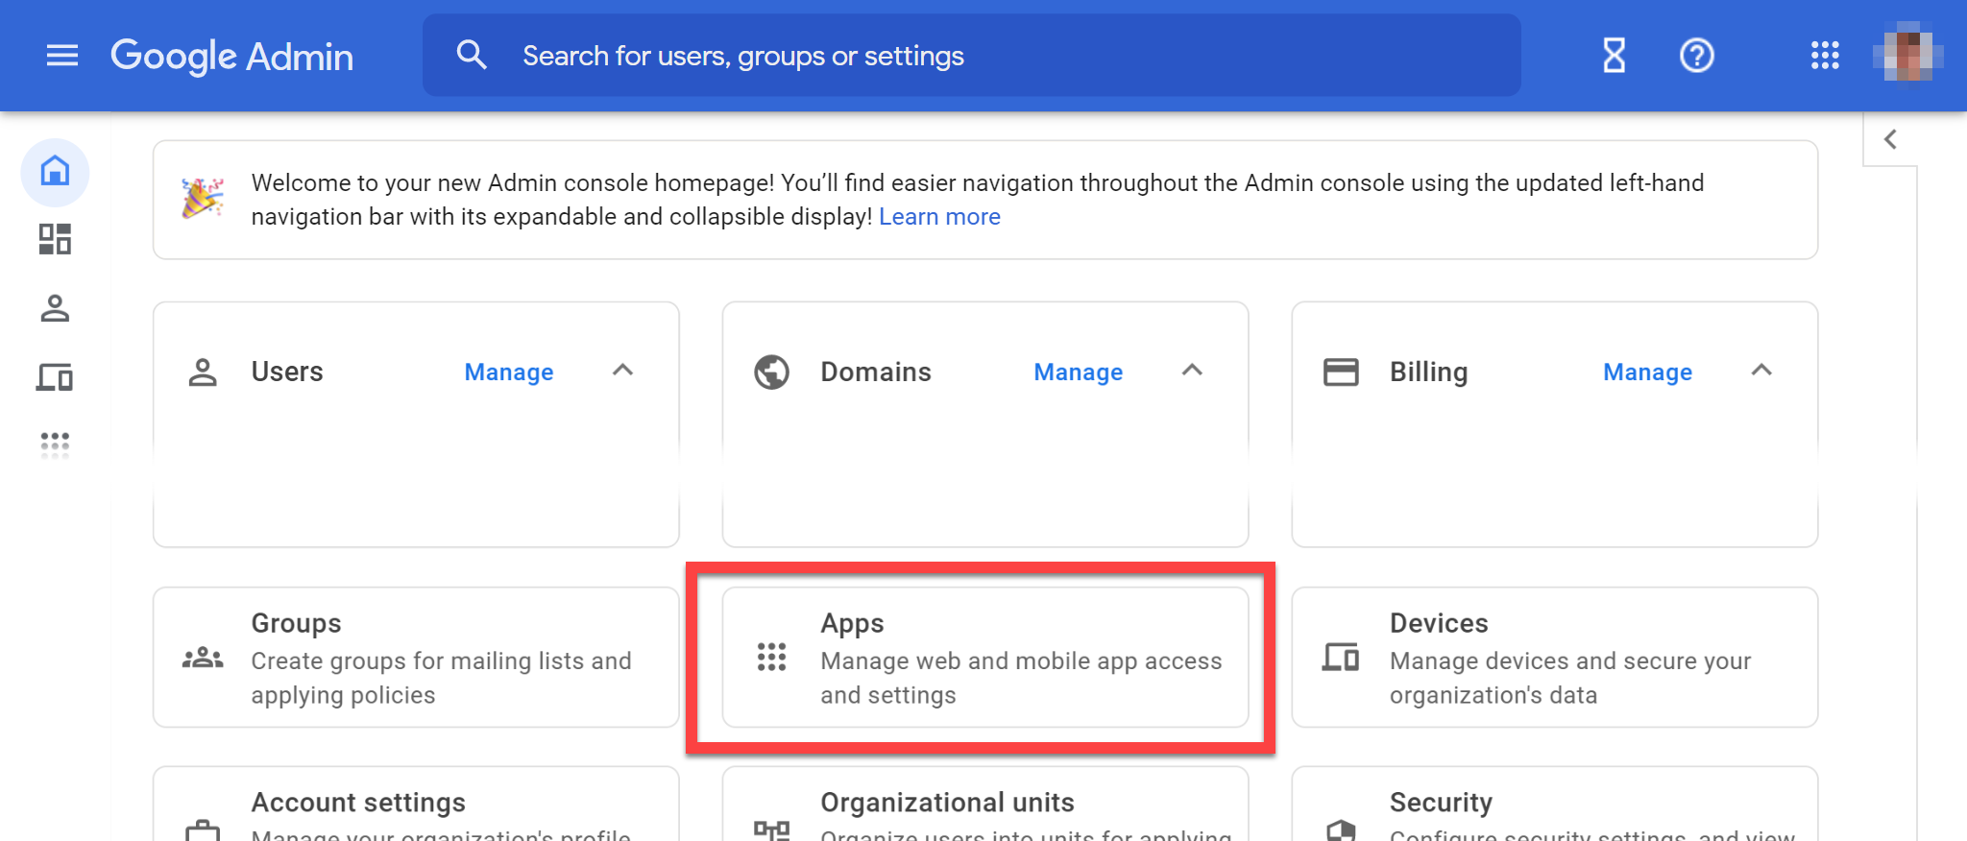Screen dimensions: 1967x841
Task: Click the Domains card title
Action: (x=876, y=372)
